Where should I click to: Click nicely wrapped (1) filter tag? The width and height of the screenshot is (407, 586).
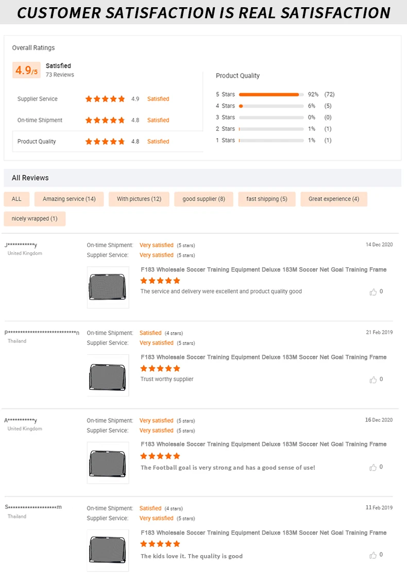[35, 219]
